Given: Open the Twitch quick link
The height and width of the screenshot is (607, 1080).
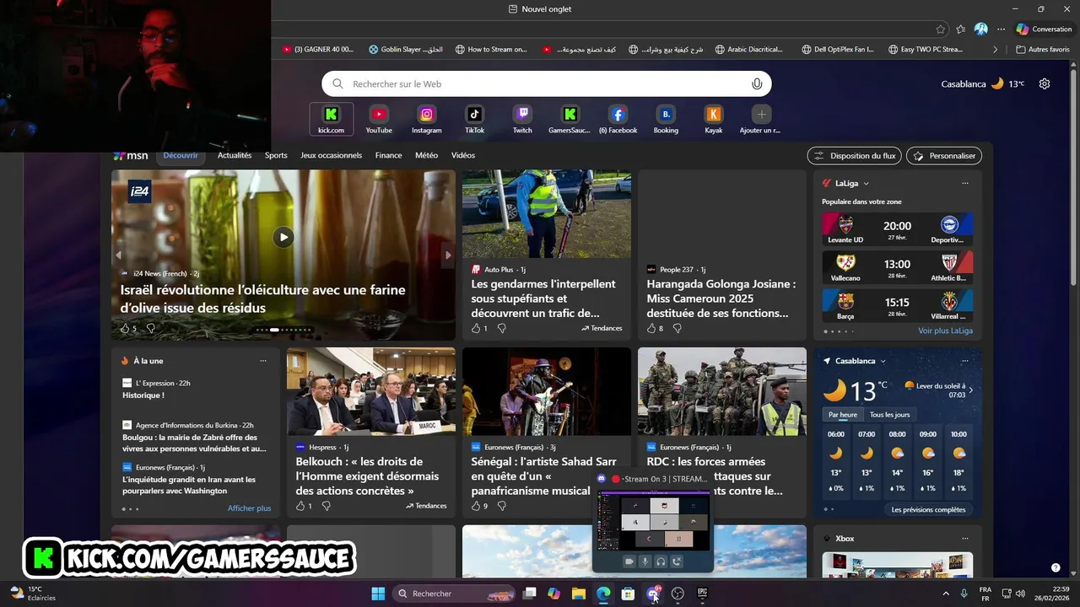Looking at the screenshot, I should pos(522,119).
